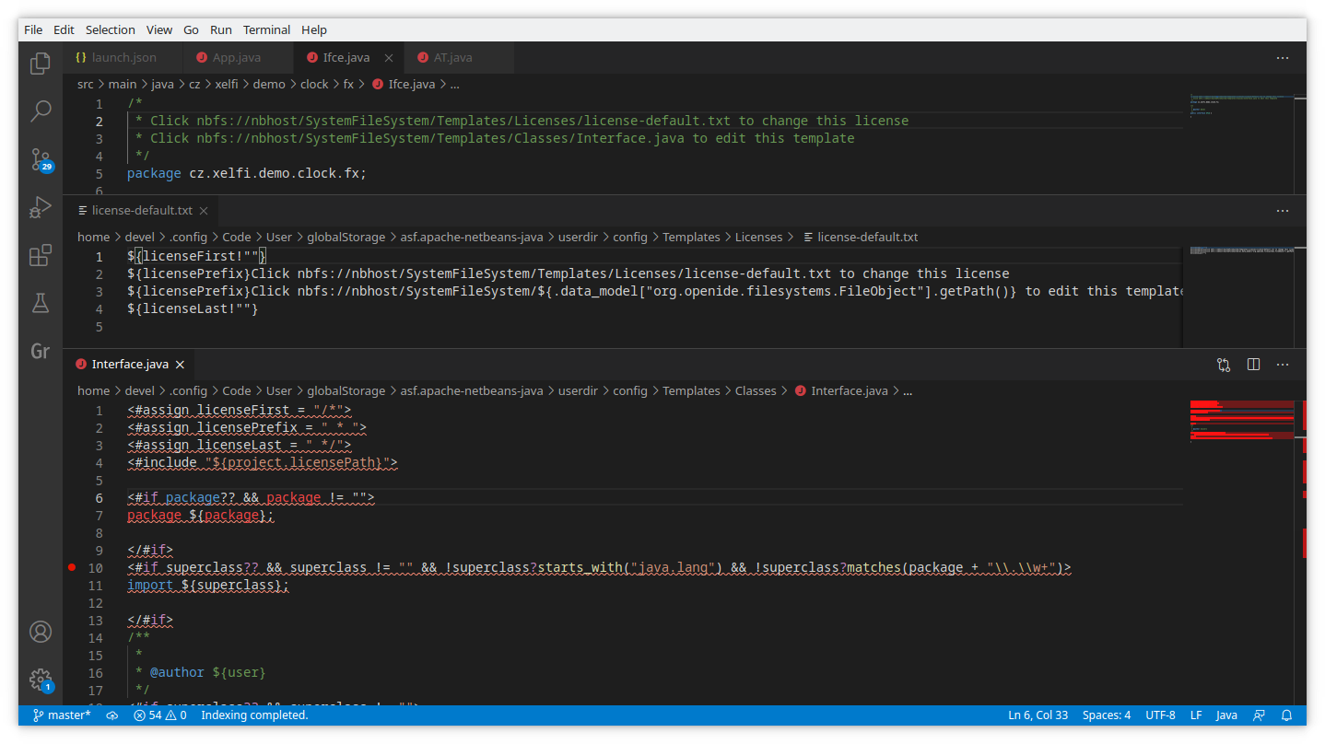Screen dimensions: 1325x744
Task: Open the Help menu
Action: [x=314, y=29]
